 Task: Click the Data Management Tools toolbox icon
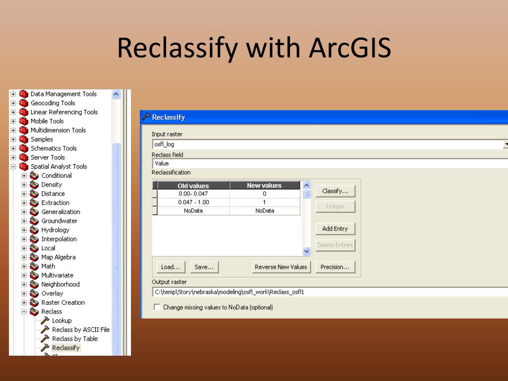tap(24, 94)
